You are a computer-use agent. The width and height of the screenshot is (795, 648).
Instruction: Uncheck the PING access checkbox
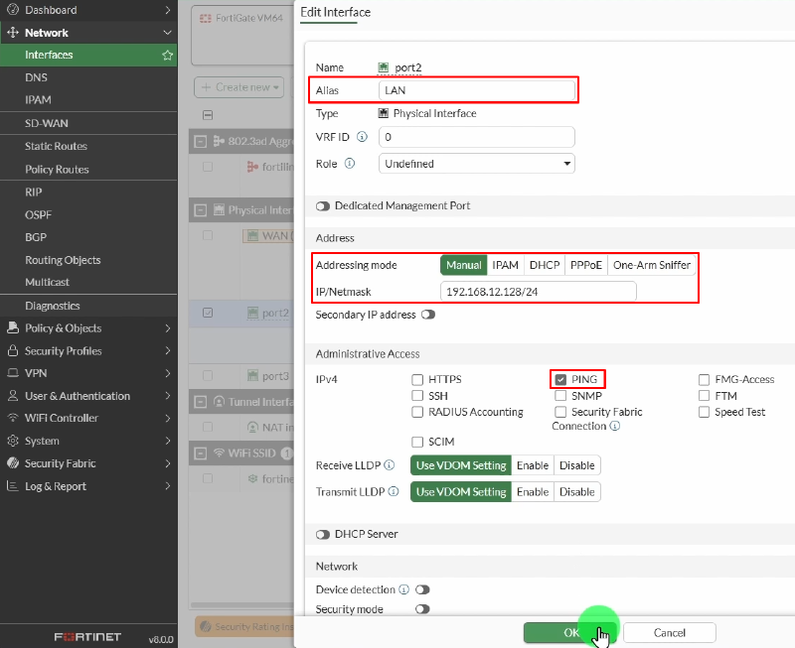pyautogui.click(x=560, y=379)
